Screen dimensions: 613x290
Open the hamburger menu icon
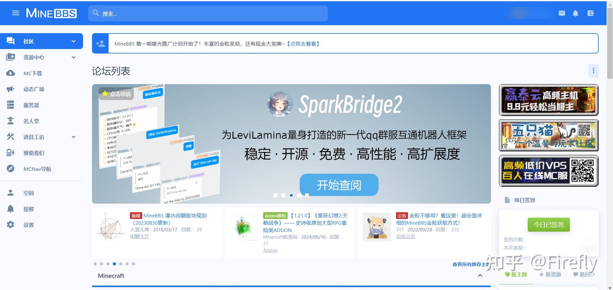16,13
